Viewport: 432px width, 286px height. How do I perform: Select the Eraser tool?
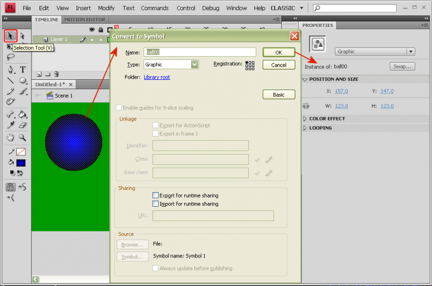coord(23,125)
